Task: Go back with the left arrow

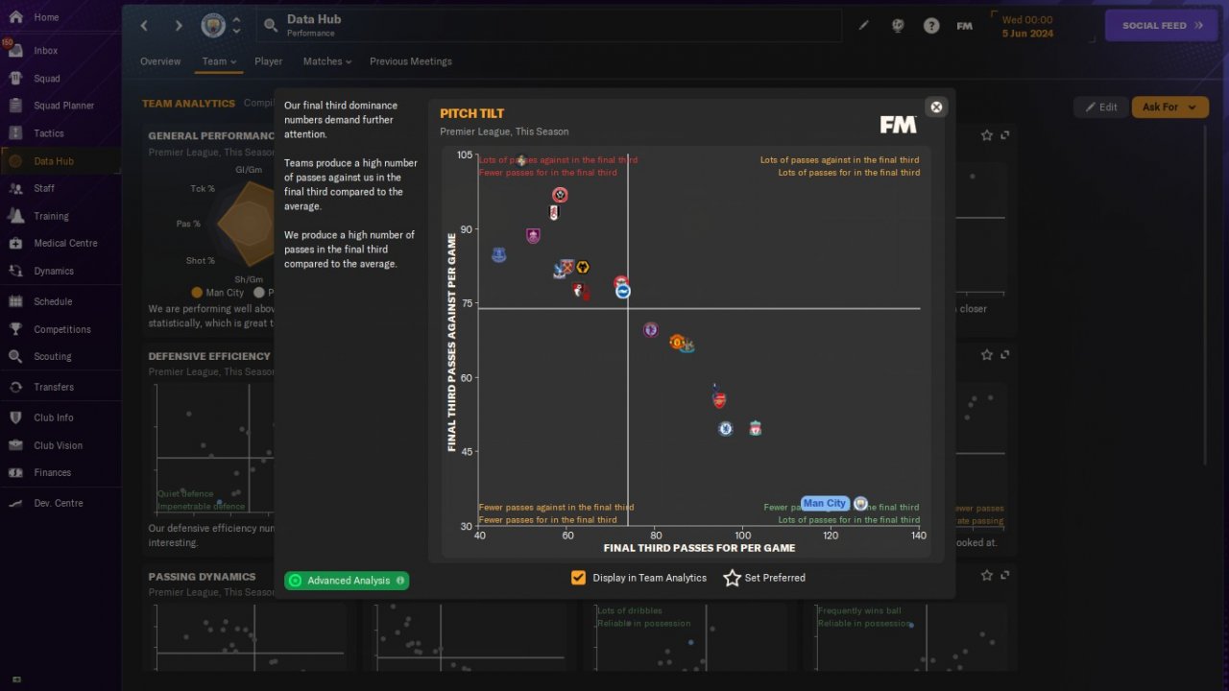Action: (x=145, y=26)
